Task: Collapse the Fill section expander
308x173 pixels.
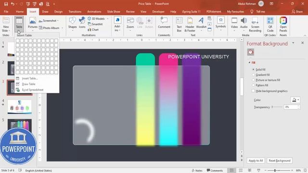Action: point(249,62)
